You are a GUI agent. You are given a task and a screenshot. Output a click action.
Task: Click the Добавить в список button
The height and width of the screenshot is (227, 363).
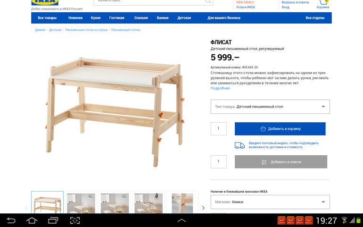click(x=281, y=162)
